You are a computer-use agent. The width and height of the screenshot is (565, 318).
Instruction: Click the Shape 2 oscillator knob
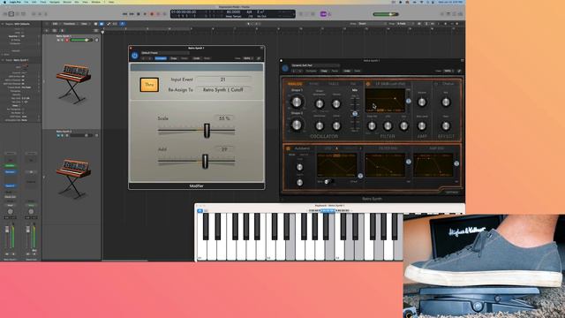(x=297, y=125)
